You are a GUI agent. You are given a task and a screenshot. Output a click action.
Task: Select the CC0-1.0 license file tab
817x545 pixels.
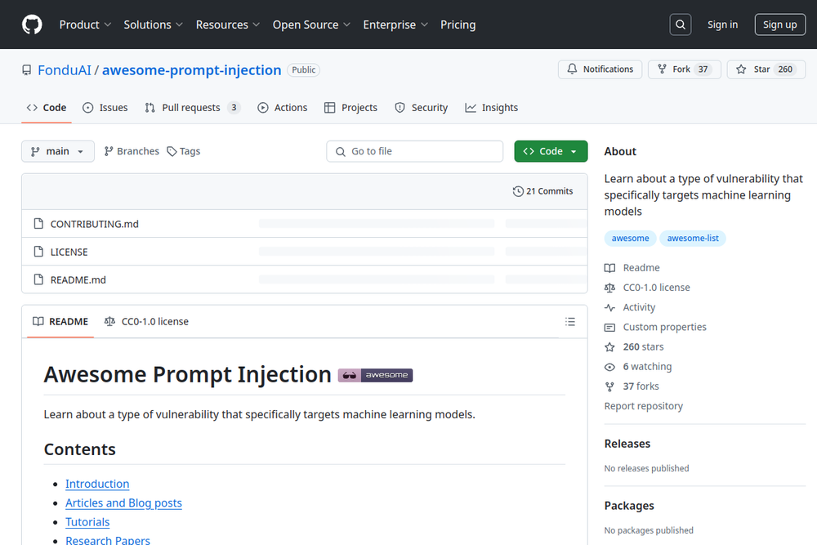(146, 321)
